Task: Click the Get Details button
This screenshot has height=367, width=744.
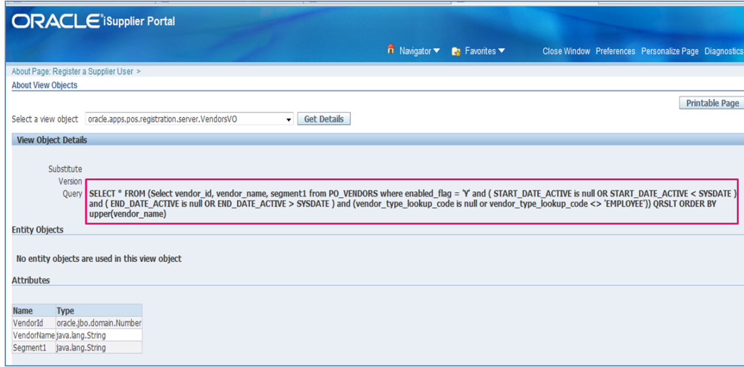Action: pos(324,119)
